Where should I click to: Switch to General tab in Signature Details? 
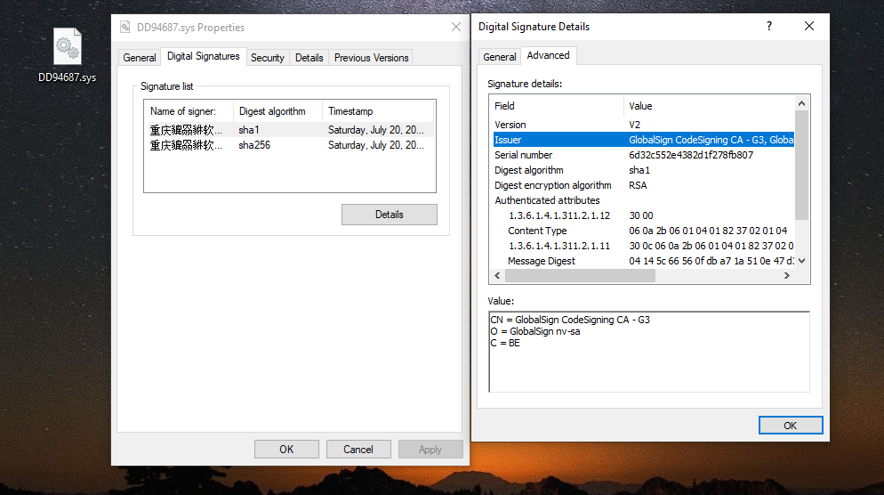(499, 57)
